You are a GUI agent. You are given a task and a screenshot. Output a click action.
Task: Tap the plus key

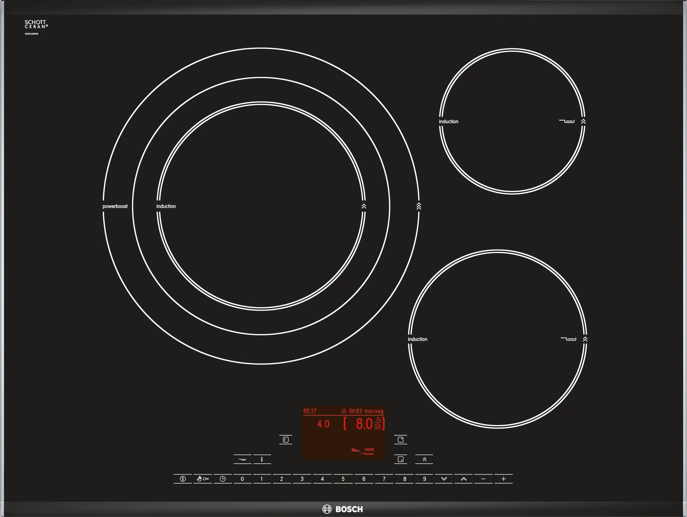503,479
